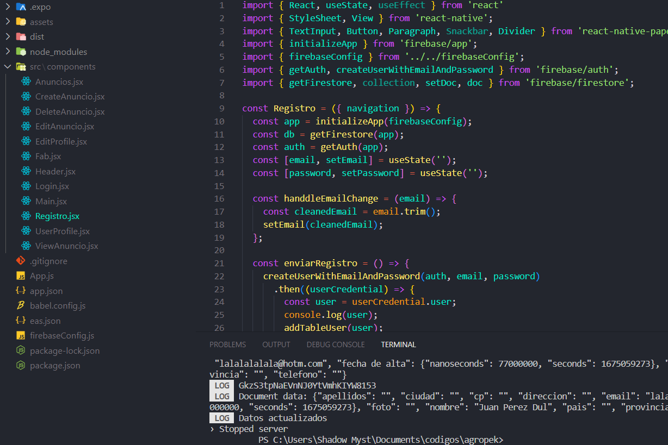Open EditAnuncio.jsx file
Screen dimensions: 668x445
point(65,127)
